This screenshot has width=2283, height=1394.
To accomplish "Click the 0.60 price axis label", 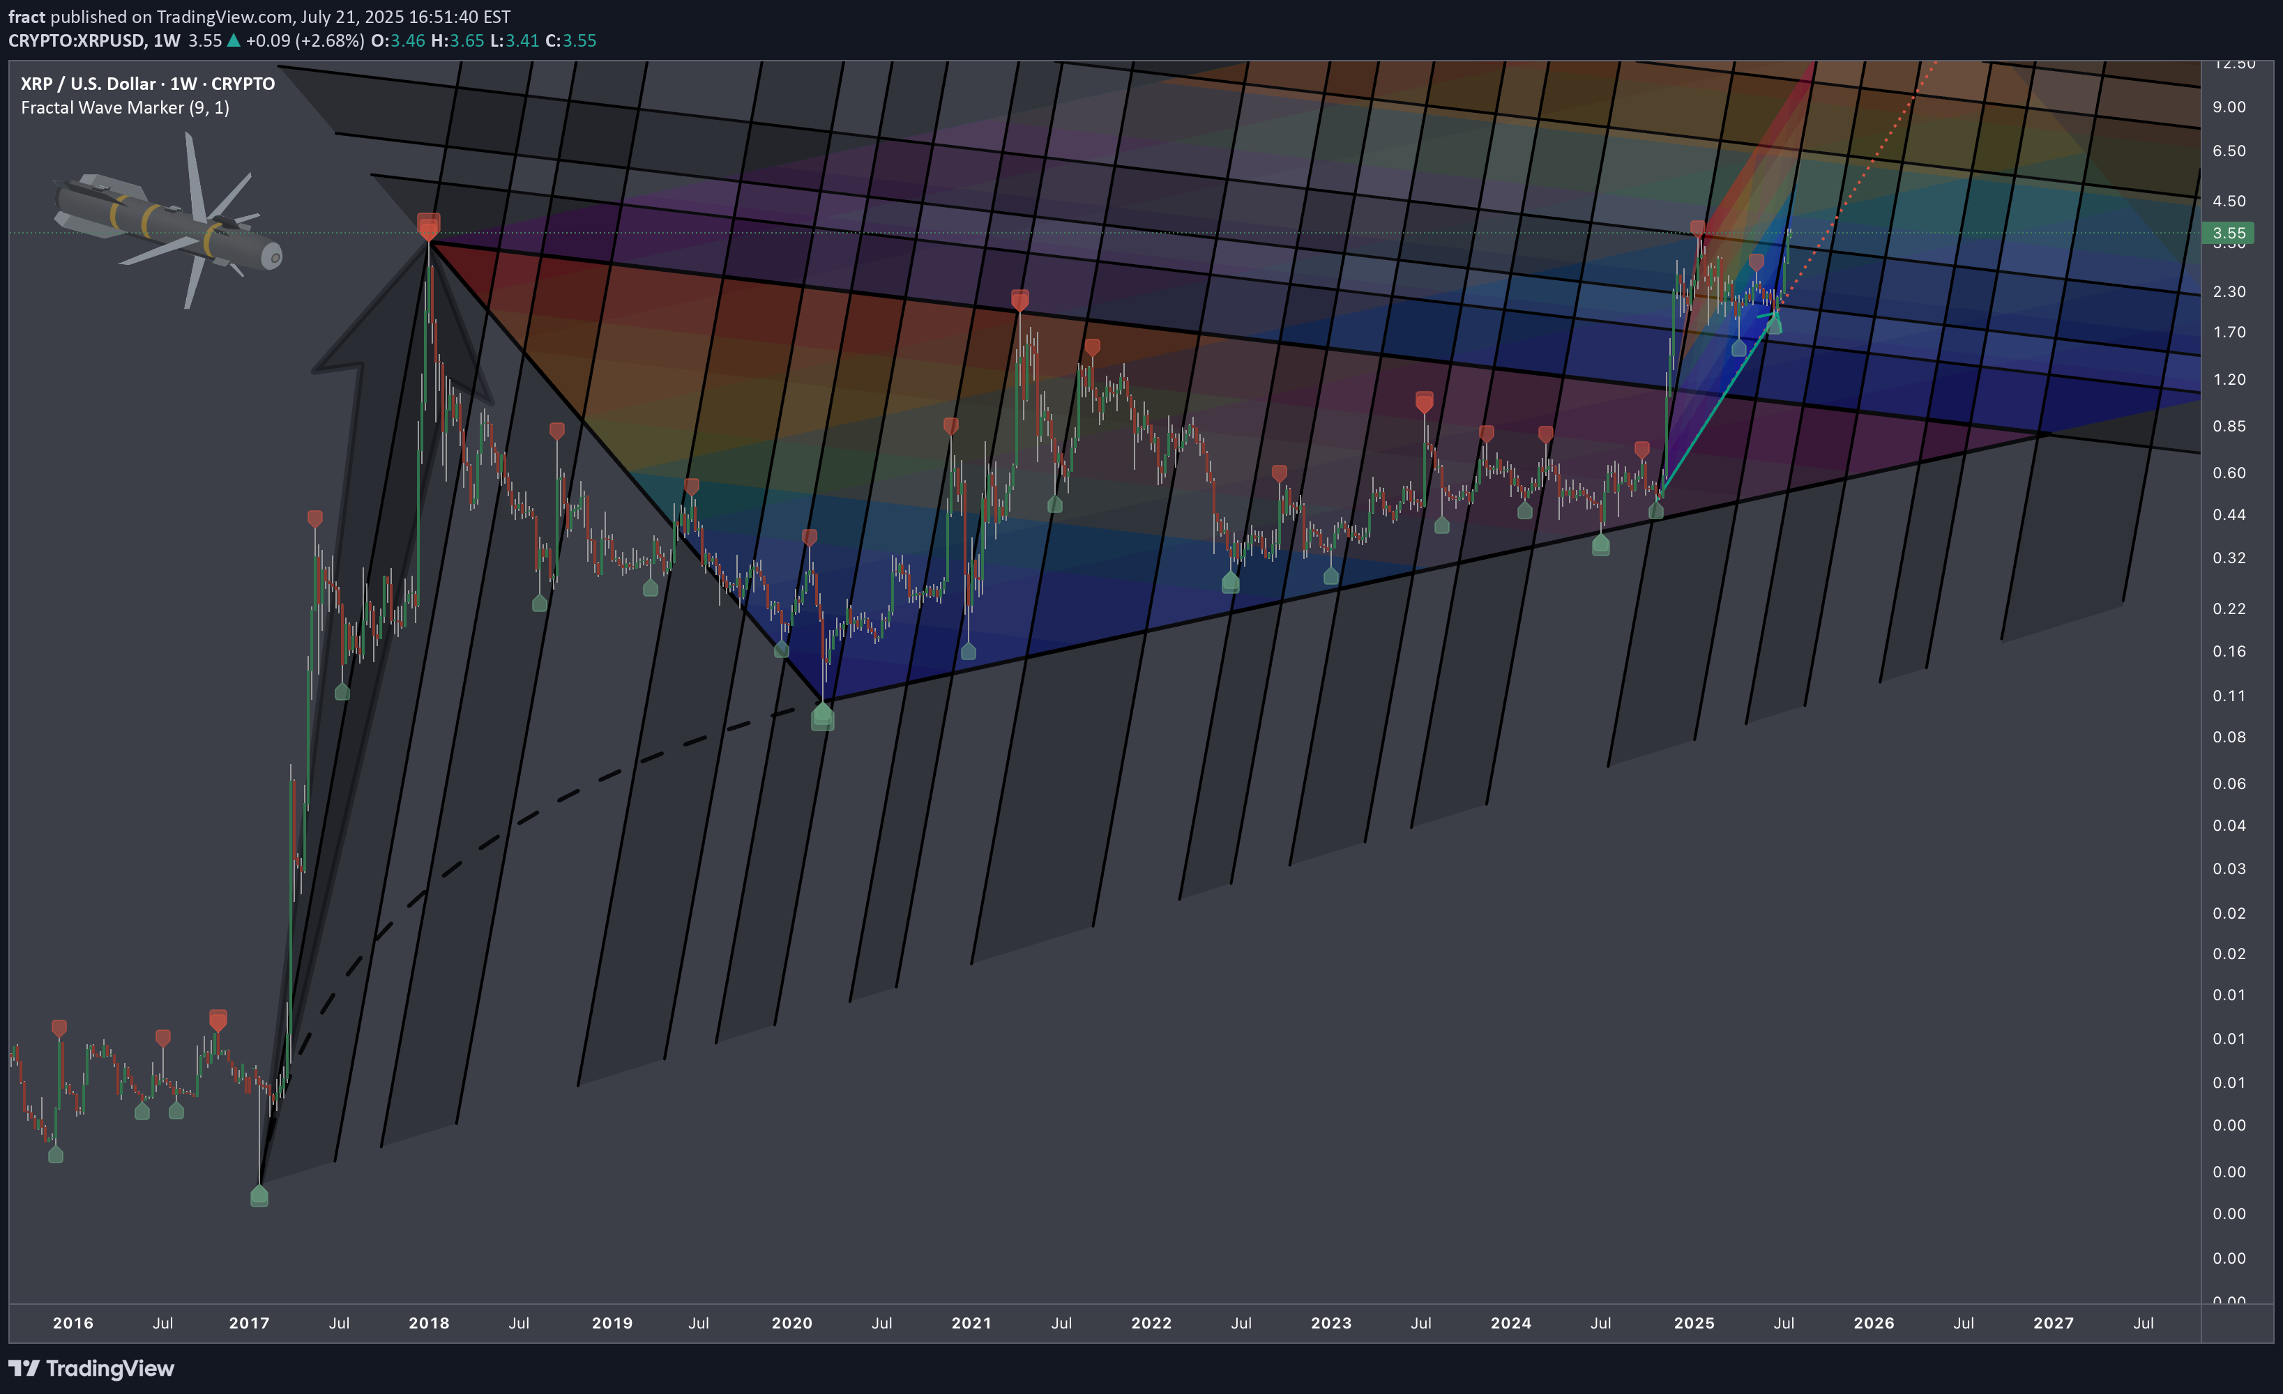I will pyautogui.click(x=2229, y=473).
